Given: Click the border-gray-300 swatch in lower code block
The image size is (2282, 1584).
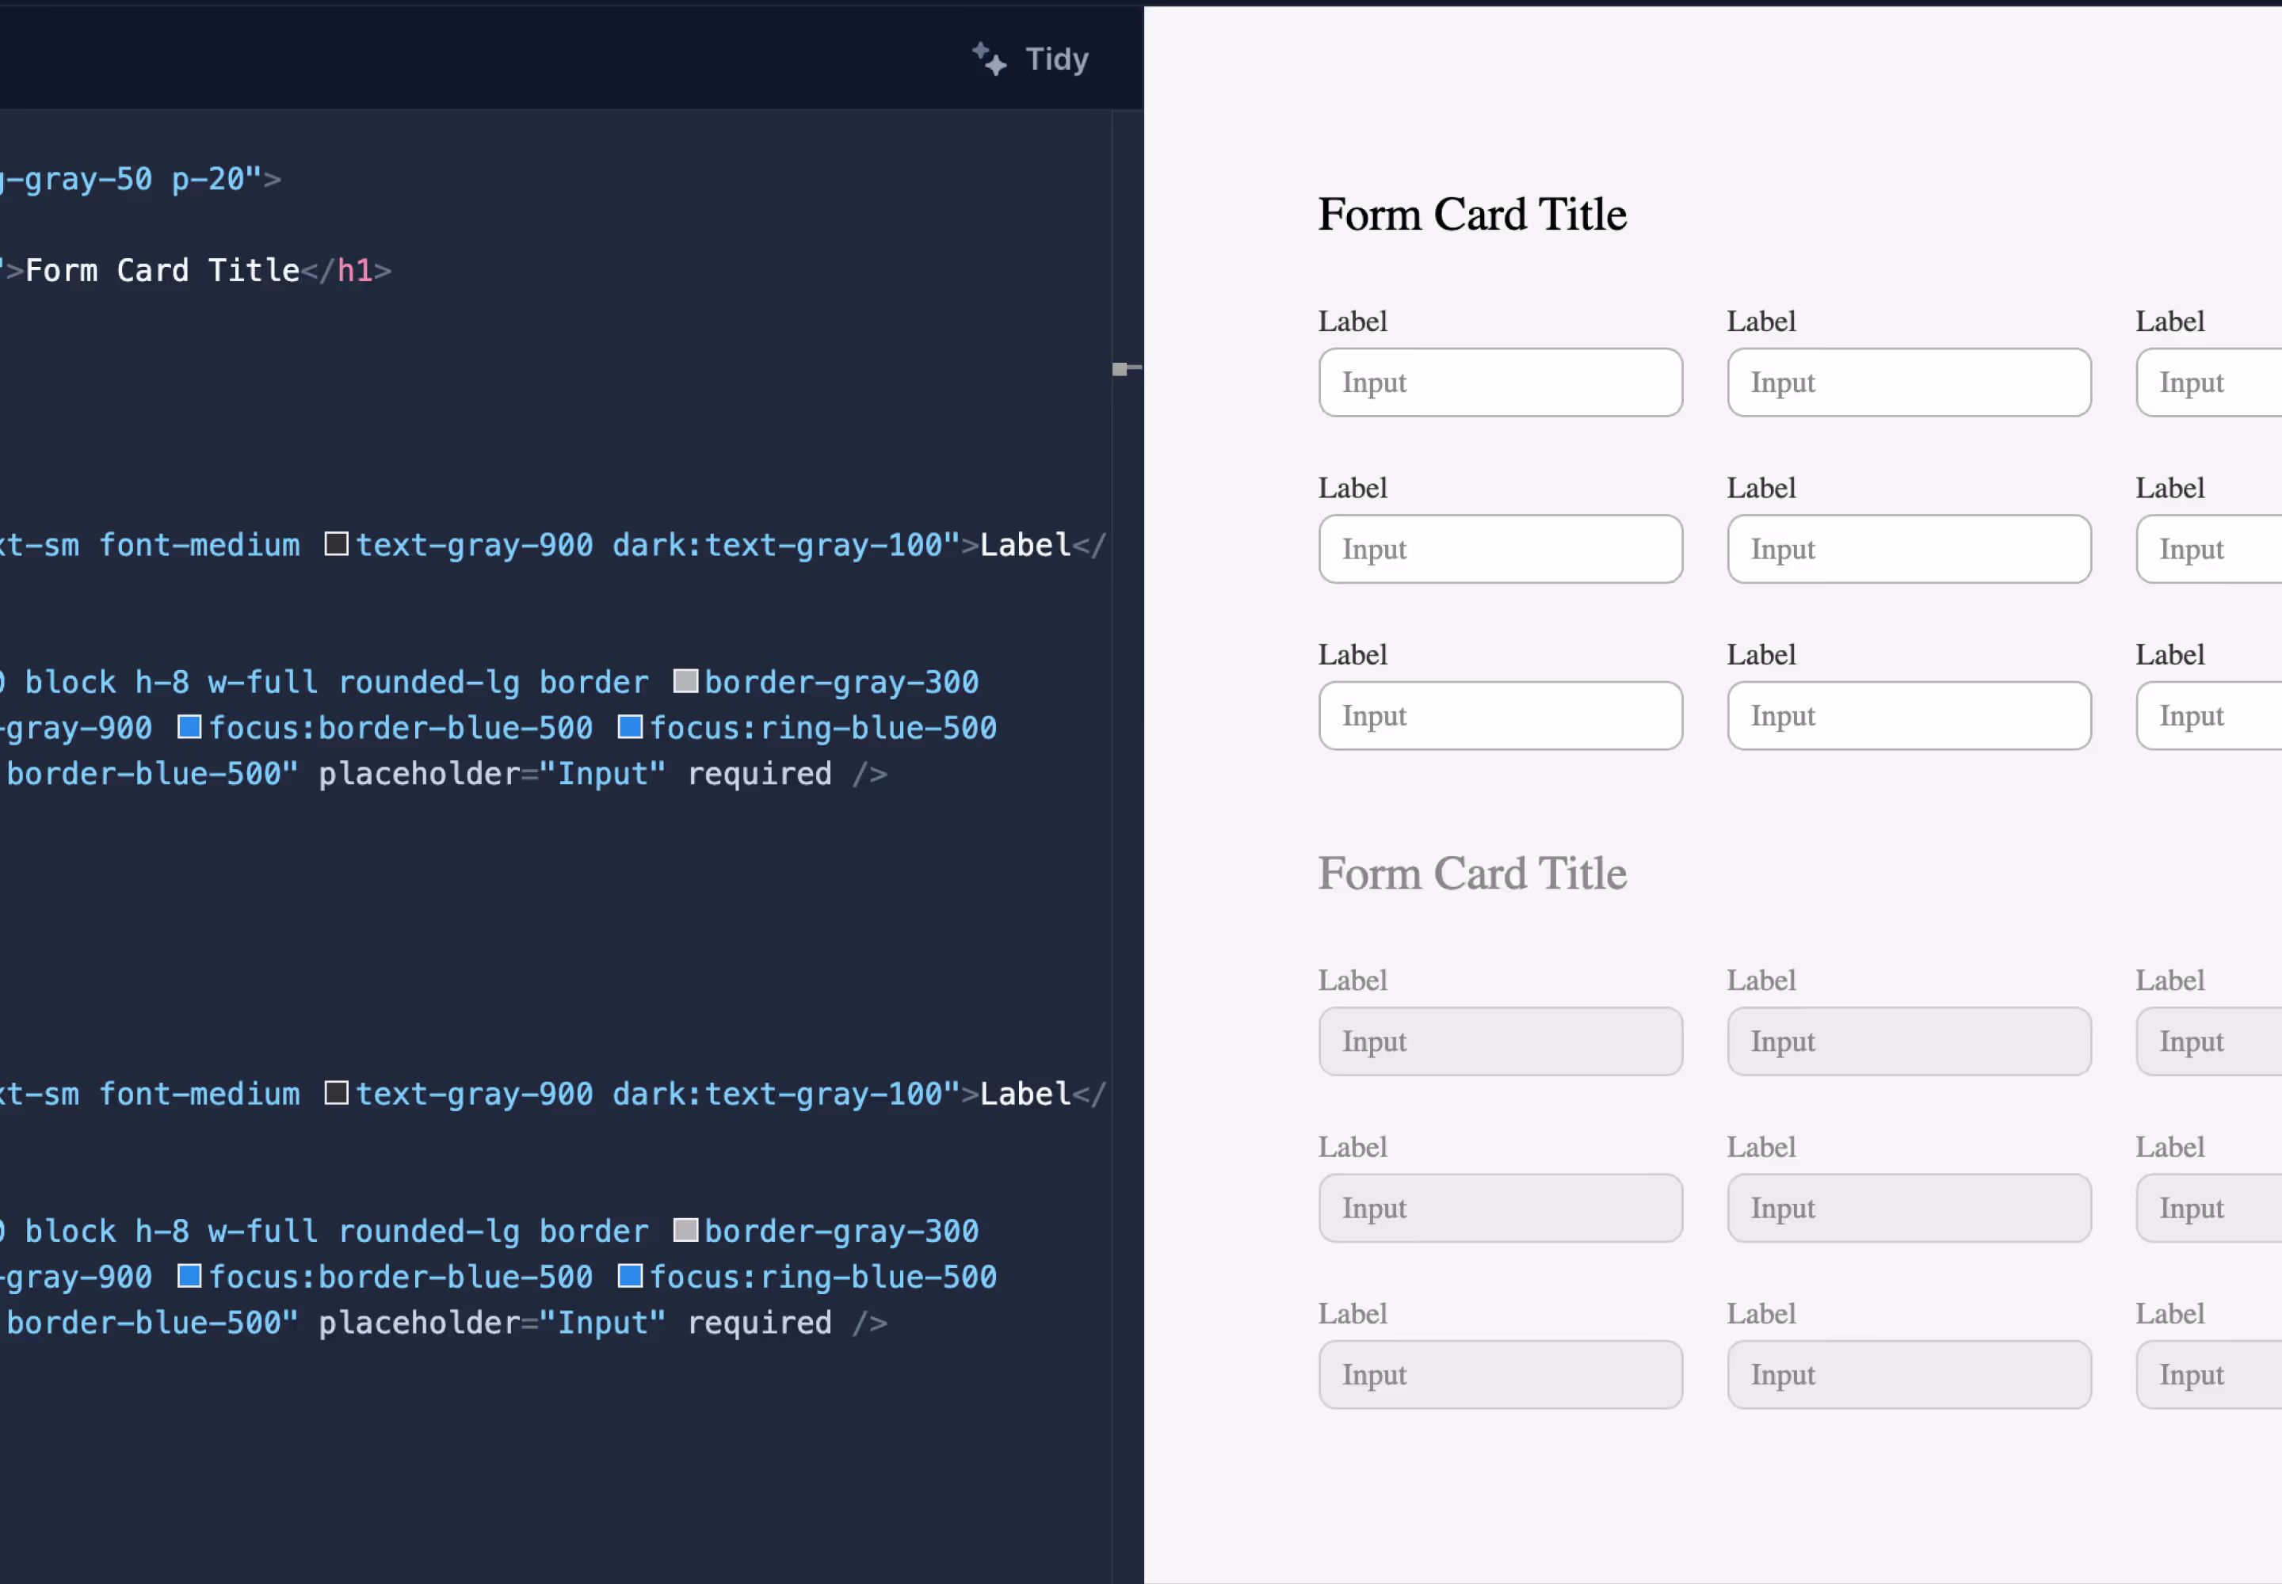Looking at the screenshot, I should tap(685, 1230).
